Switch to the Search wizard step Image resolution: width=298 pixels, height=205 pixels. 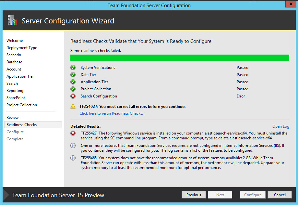(12, 83)
